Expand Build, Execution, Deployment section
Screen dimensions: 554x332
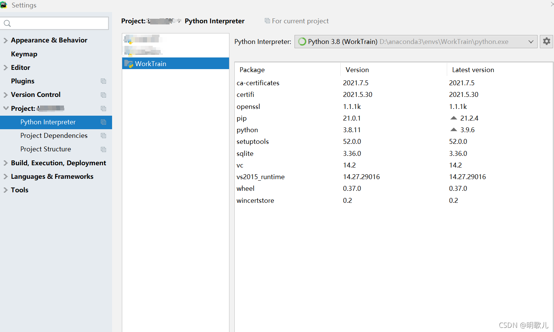coord(6,163)
